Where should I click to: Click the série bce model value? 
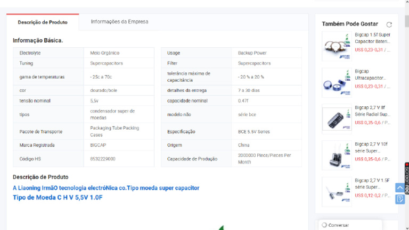247,115
